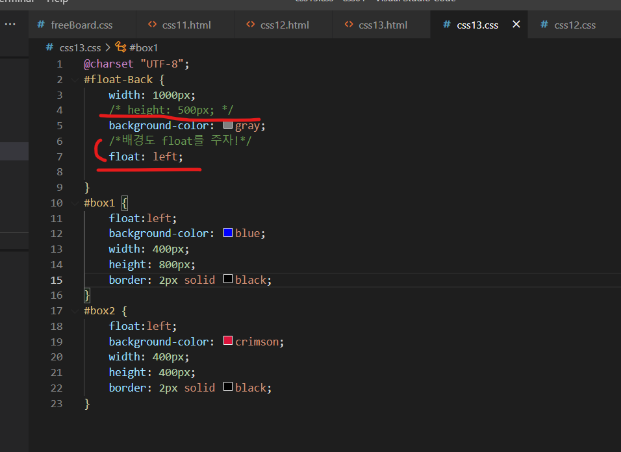
Task: Click the Korean comment on line 6
Action: [180, 140]
